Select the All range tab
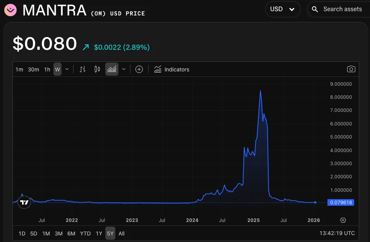 pos(122,234)
